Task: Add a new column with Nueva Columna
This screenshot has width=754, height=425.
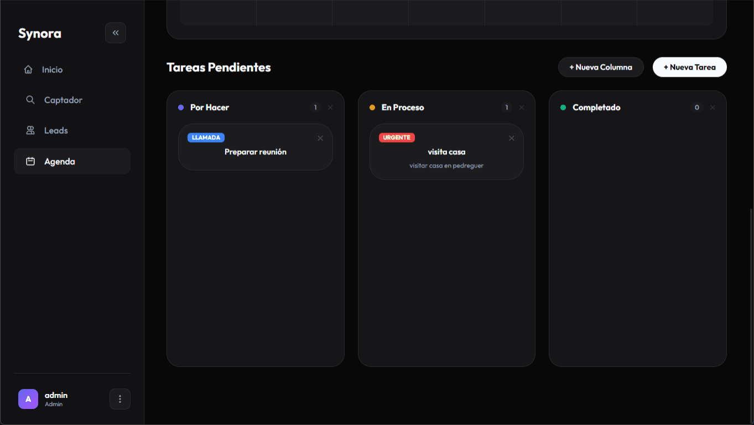Action: tap(601, 67)
